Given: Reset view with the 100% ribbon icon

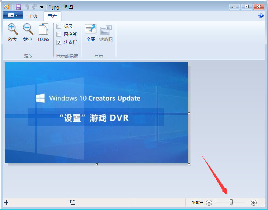Looking at the screenshot, I should pyautogui.click(x=43, y=29).
